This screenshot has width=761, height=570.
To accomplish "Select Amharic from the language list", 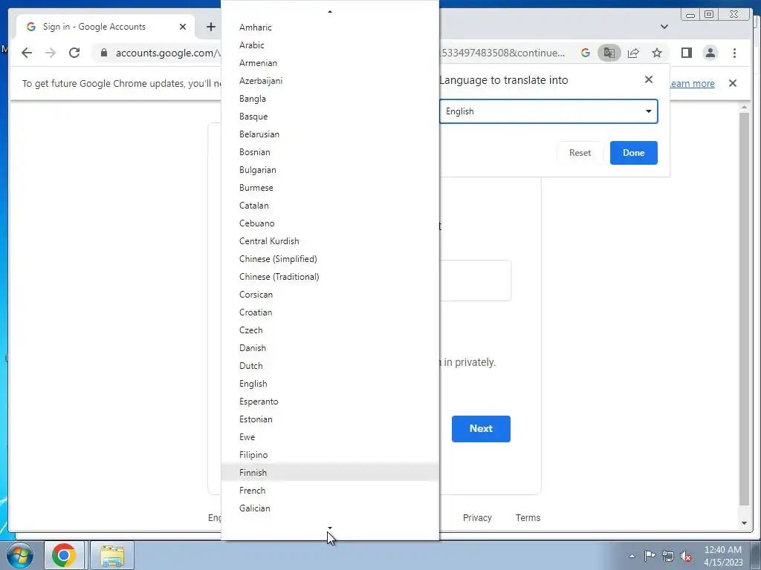I will pos(330,27).
